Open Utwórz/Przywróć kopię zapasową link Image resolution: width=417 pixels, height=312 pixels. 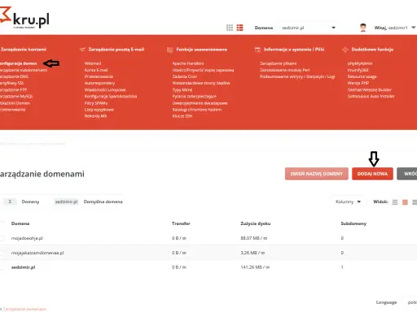pos(203,70)
